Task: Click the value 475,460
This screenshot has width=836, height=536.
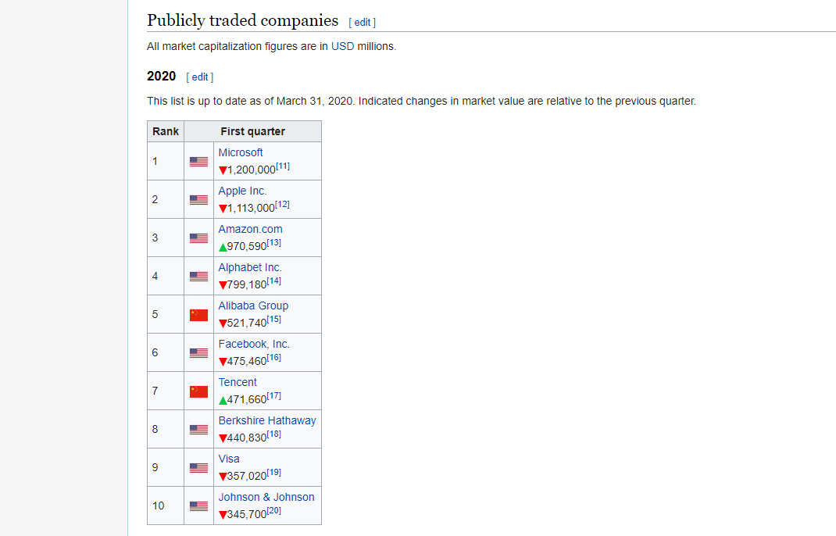Action: 247,362
